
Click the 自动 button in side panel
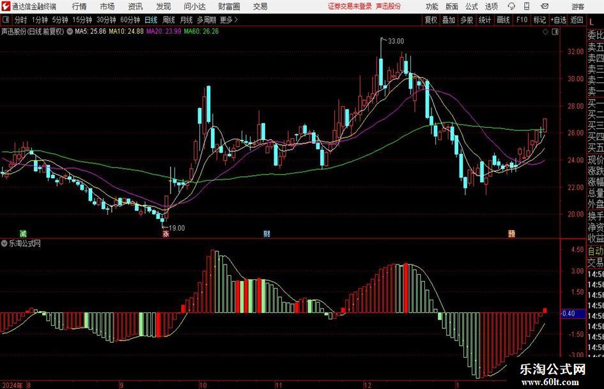pyautogui.click(x=595, y=251)
